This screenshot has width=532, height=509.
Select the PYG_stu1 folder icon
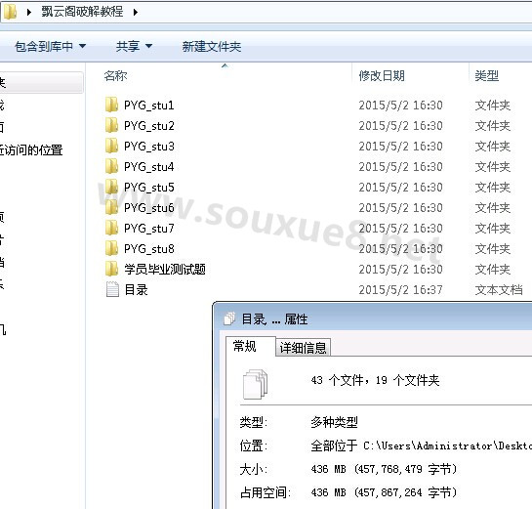pyautogui.click(x=112, y=105)
